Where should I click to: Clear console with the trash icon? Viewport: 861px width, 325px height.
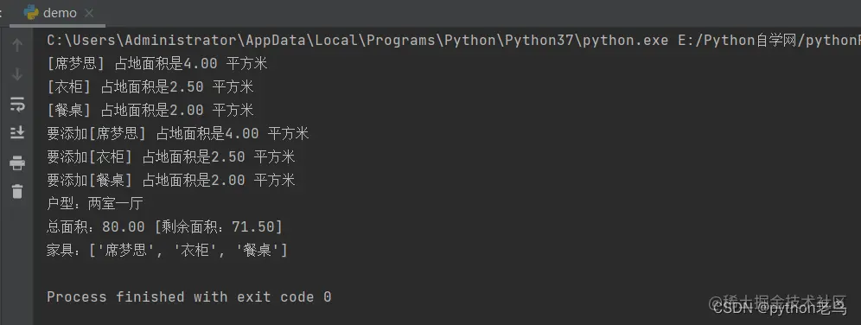click(17, 192)
